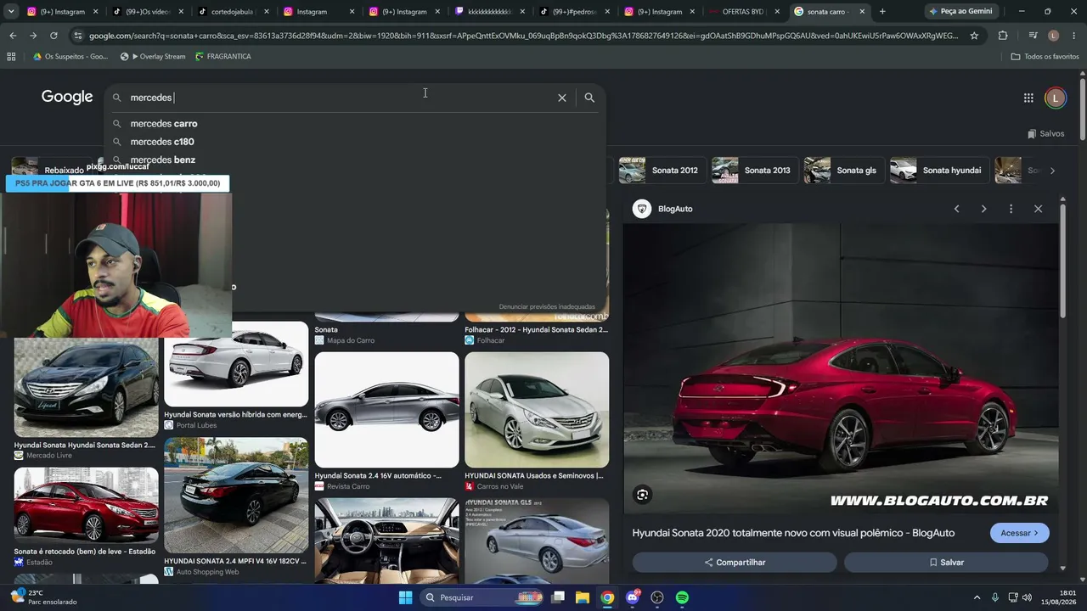Show the previous image in the preview panel
Screen dimensions: 1087x611
click(956, 209)
